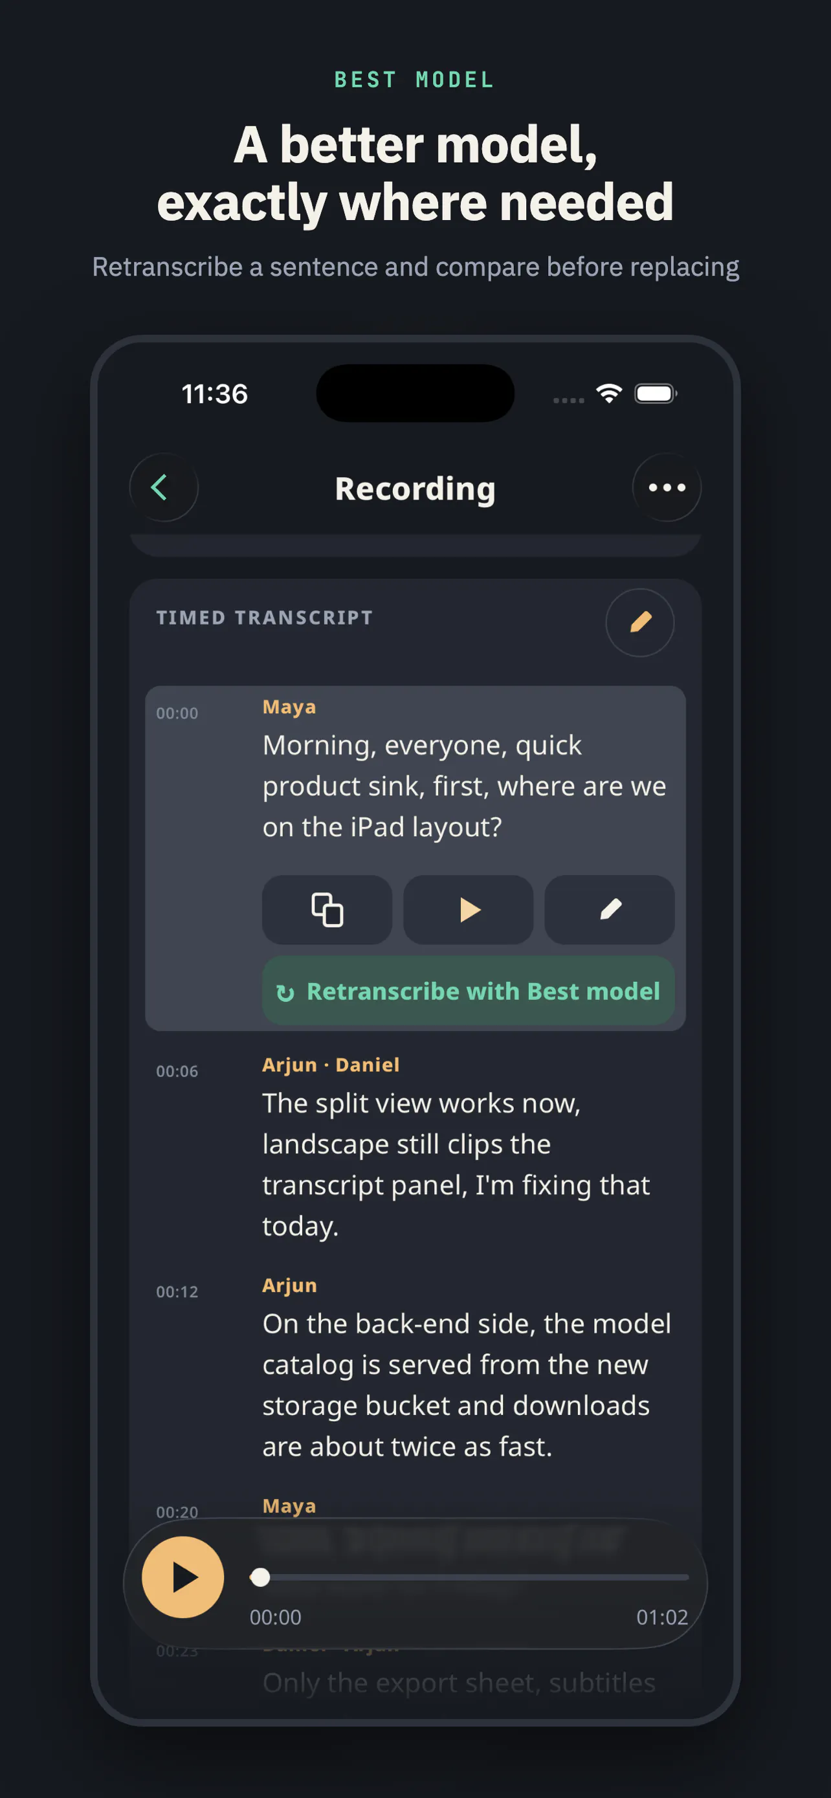Go back using the chevron button
This screenshot has height=1798, width=831.
tap(164, 487)
